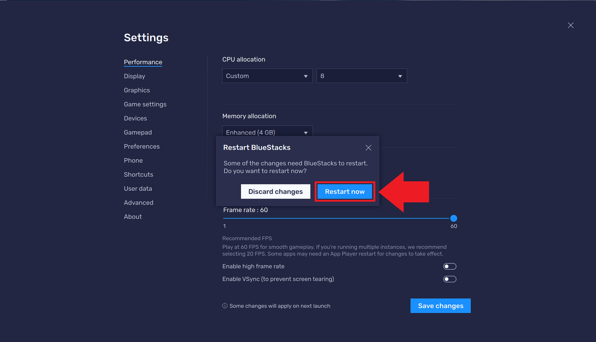This screenshot has width=596, height=342.
Task: Click the Restart BlueStacks dialog title
Action: click(257, 148)
